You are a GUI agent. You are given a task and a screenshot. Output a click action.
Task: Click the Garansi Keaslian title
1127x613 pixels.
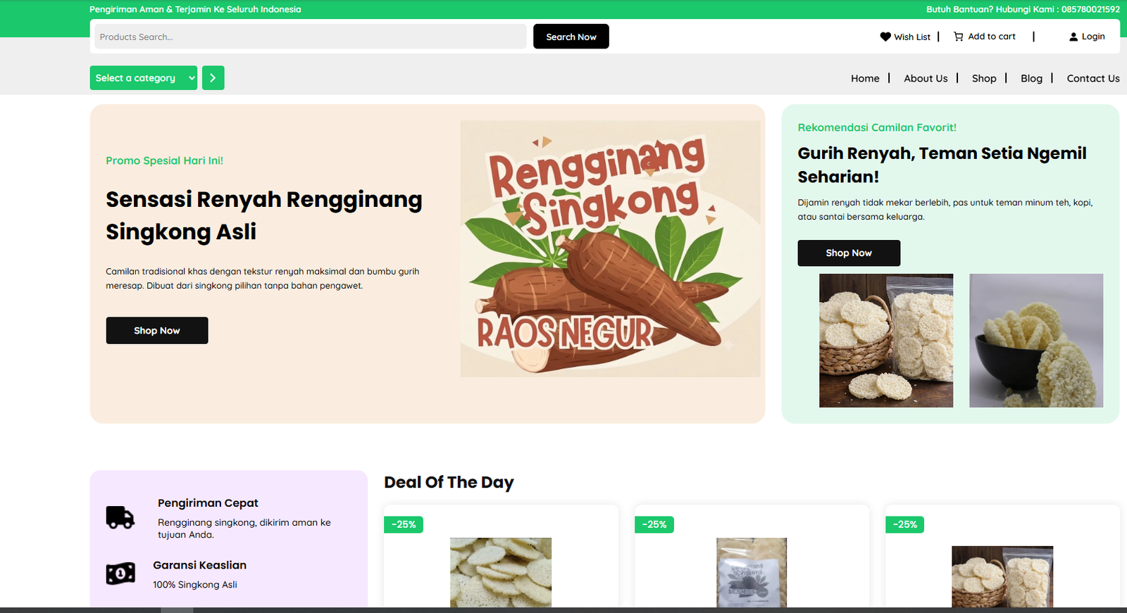(x=200, y=565)
